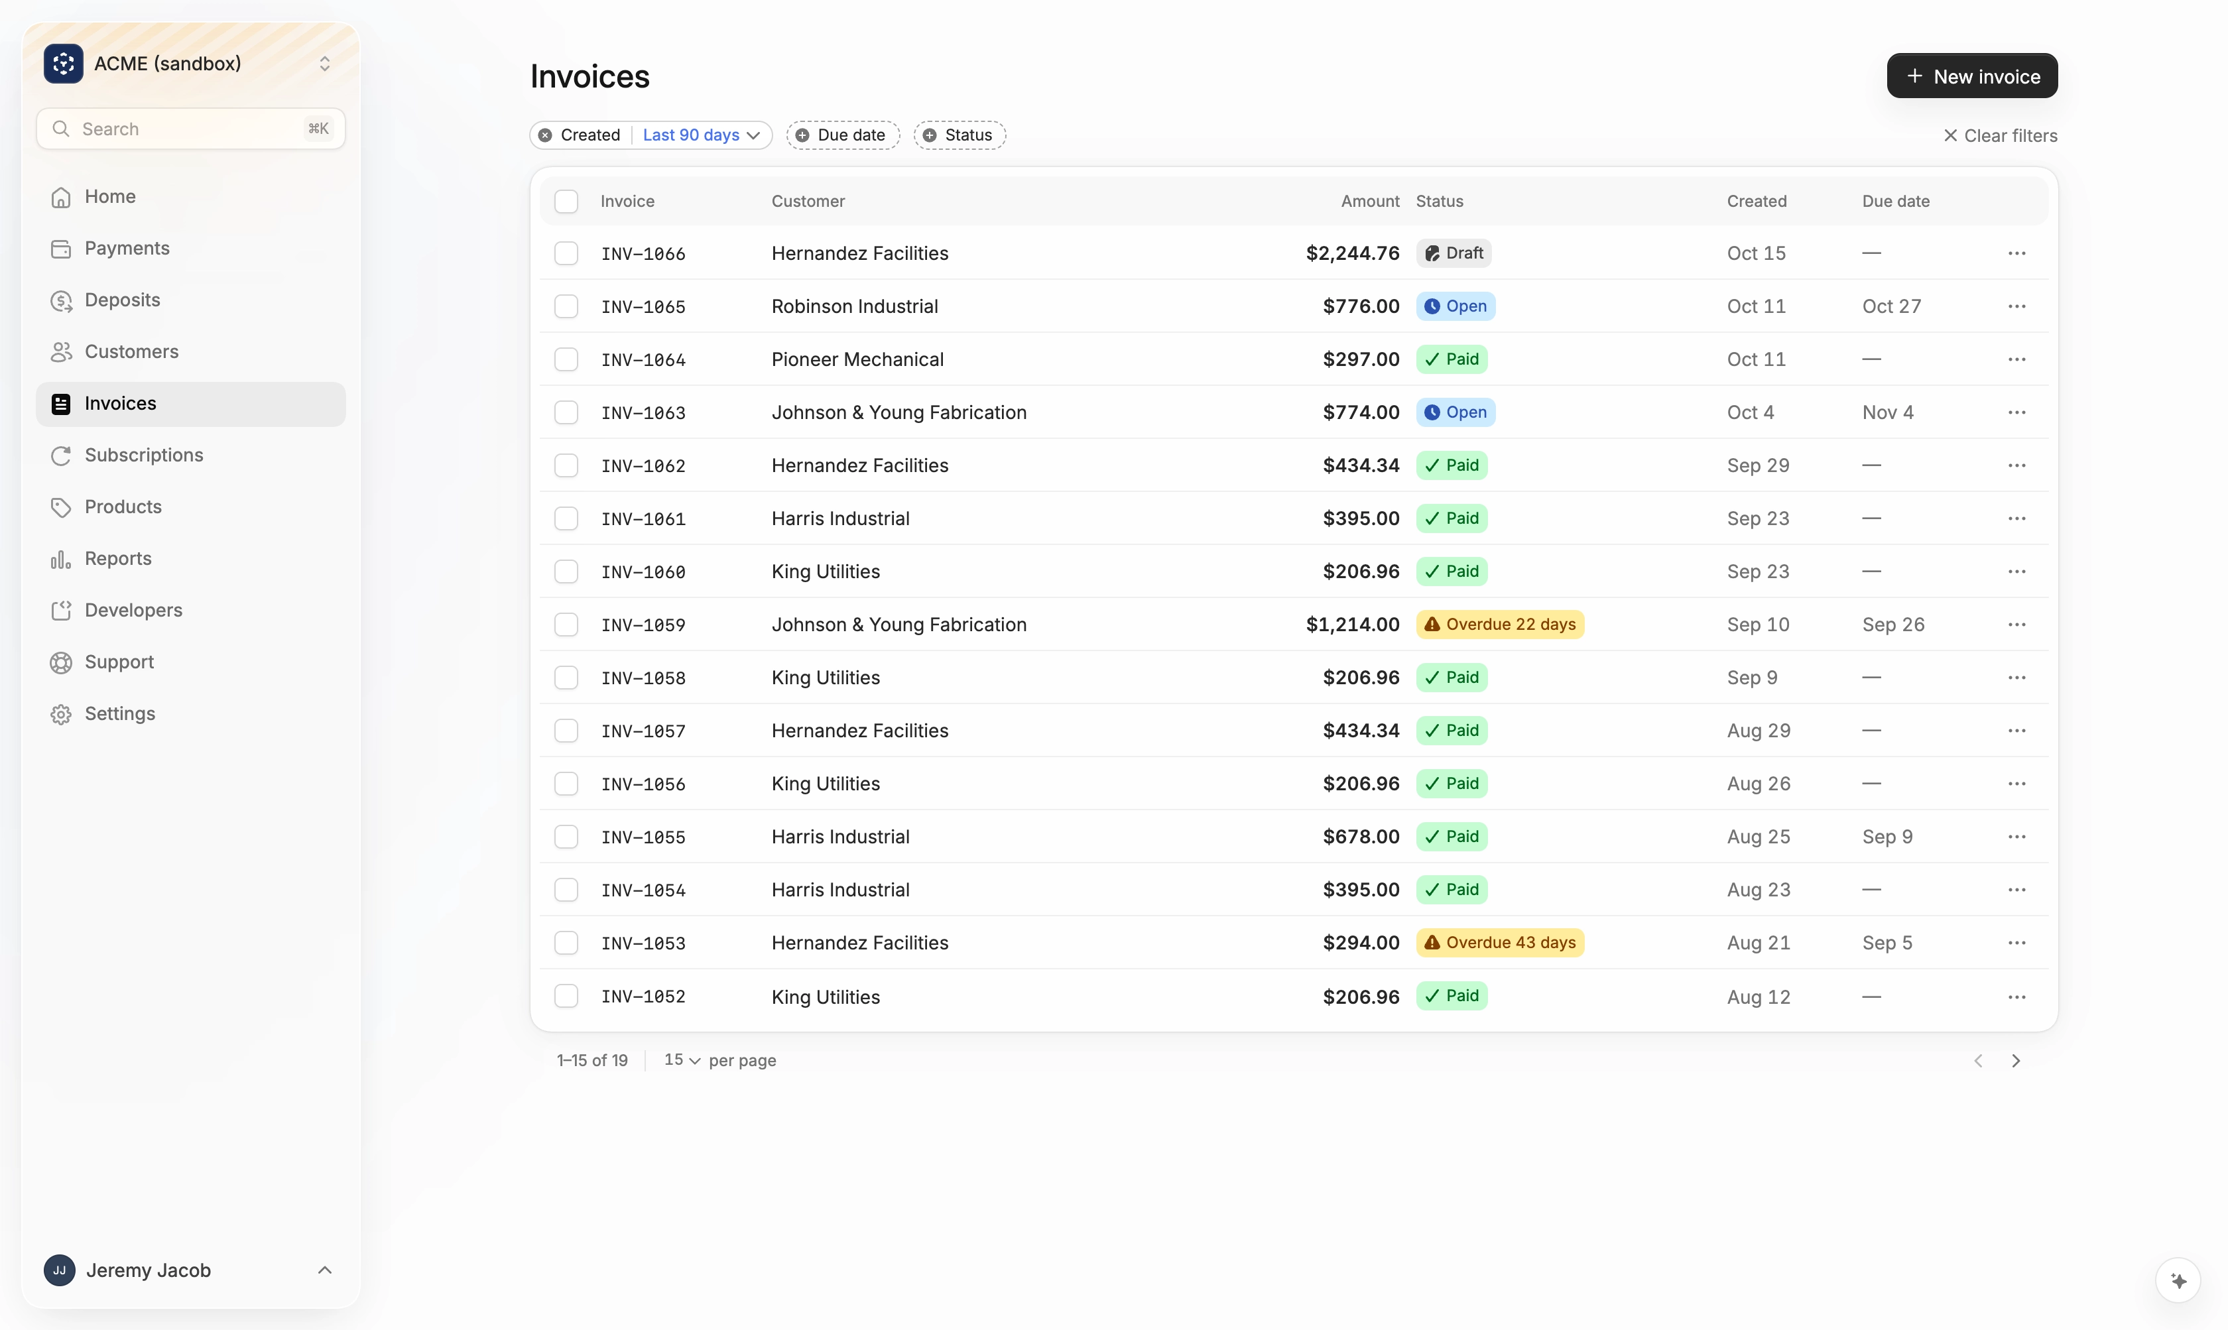Open invoice INV-1065
This screenshot has width=2228, height=1330.
point(643,306)
